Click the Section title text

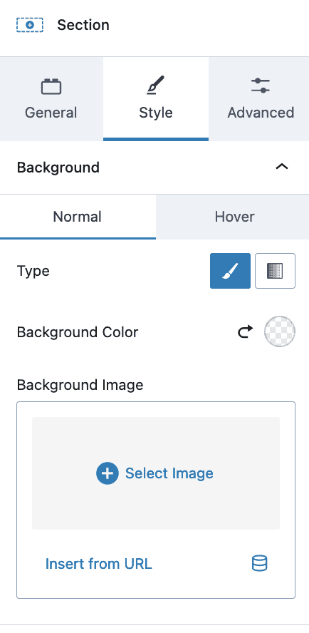(x=83, y=25)
